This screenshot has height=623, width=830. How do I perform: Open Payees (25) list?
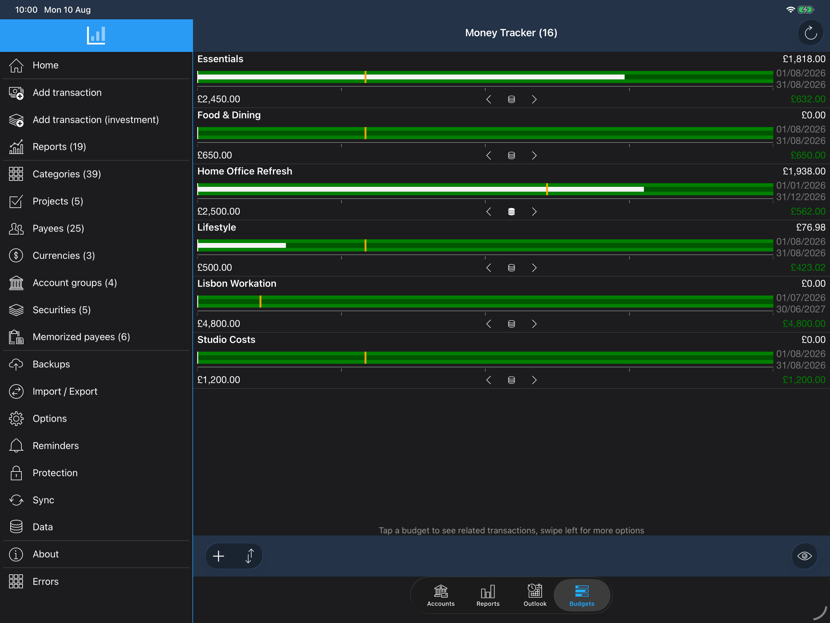click(96, 228)
